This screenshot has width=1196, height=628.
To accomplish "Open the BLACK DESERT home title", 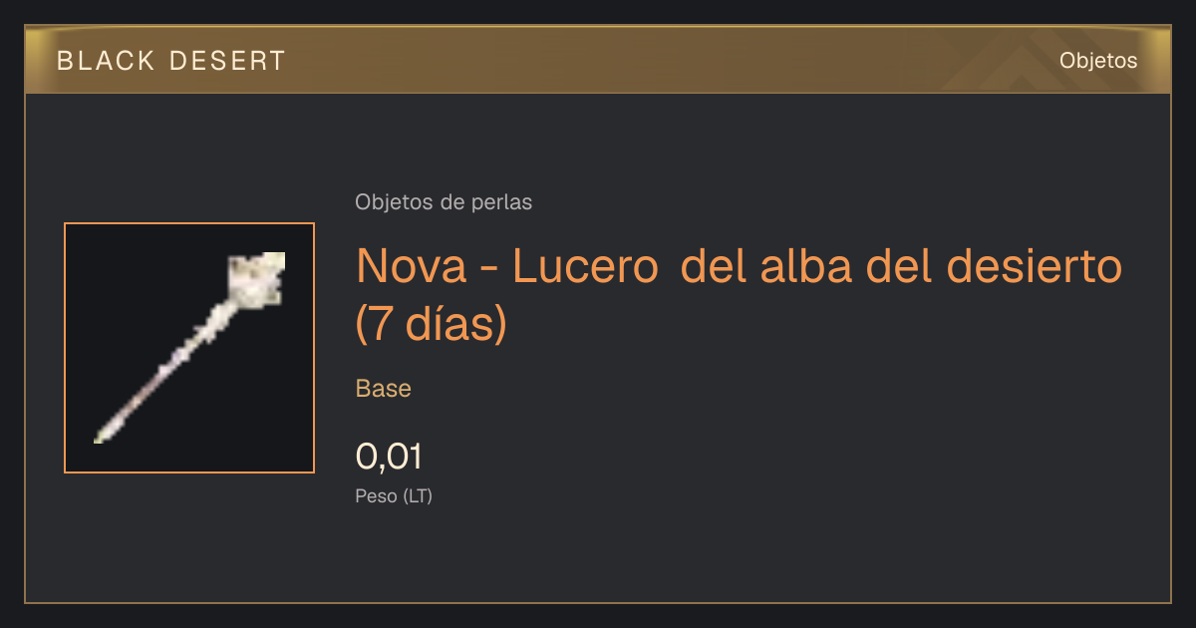I will [x=171, y=61].
